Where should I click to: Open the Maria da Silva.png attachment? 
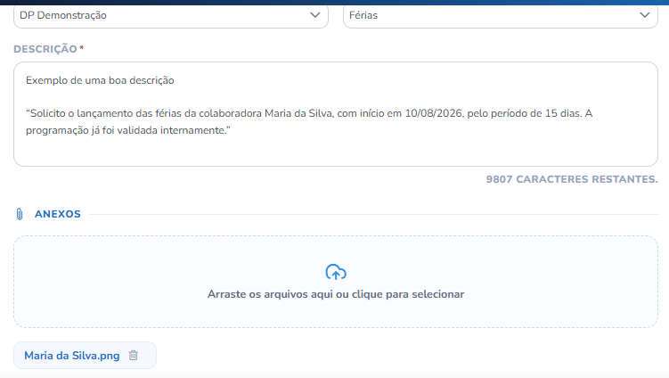71,356
